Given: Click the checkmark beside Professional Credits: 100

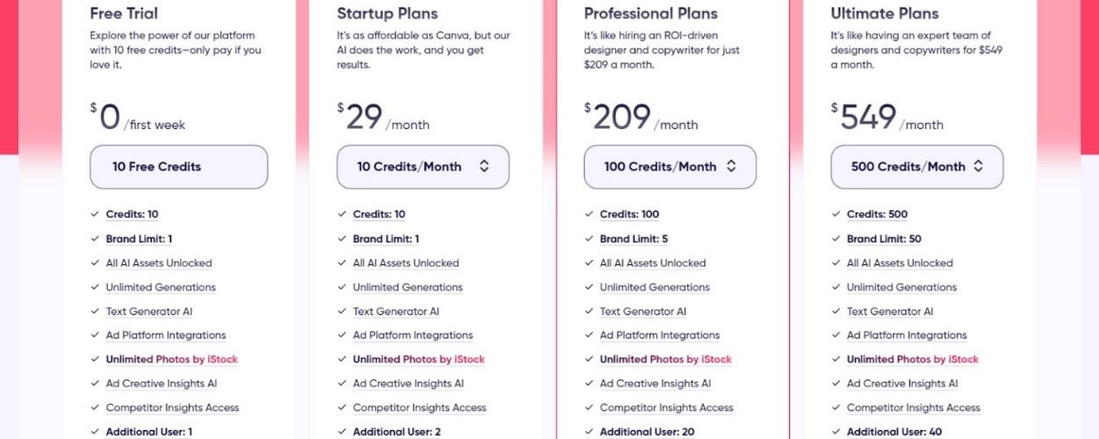Looking at the screenshot, I should pos(588,214).
